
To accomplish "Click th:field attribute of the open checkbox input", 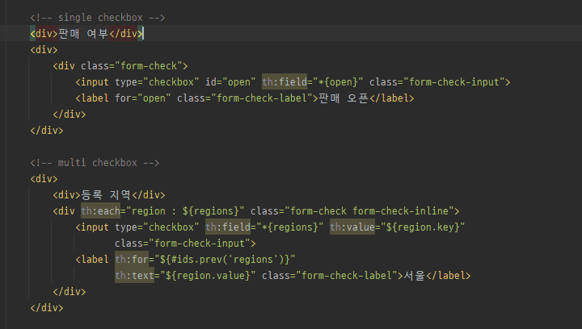I will tap(285, 82).
